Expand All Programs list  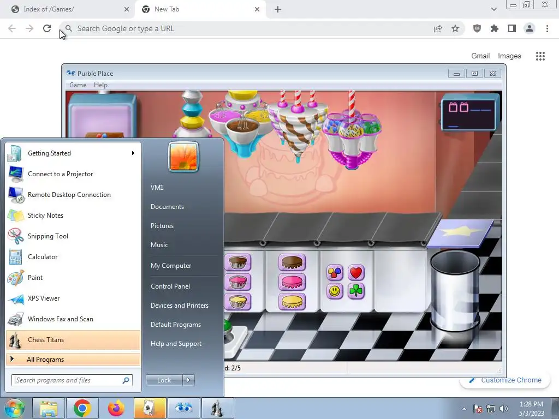[73, 360]
